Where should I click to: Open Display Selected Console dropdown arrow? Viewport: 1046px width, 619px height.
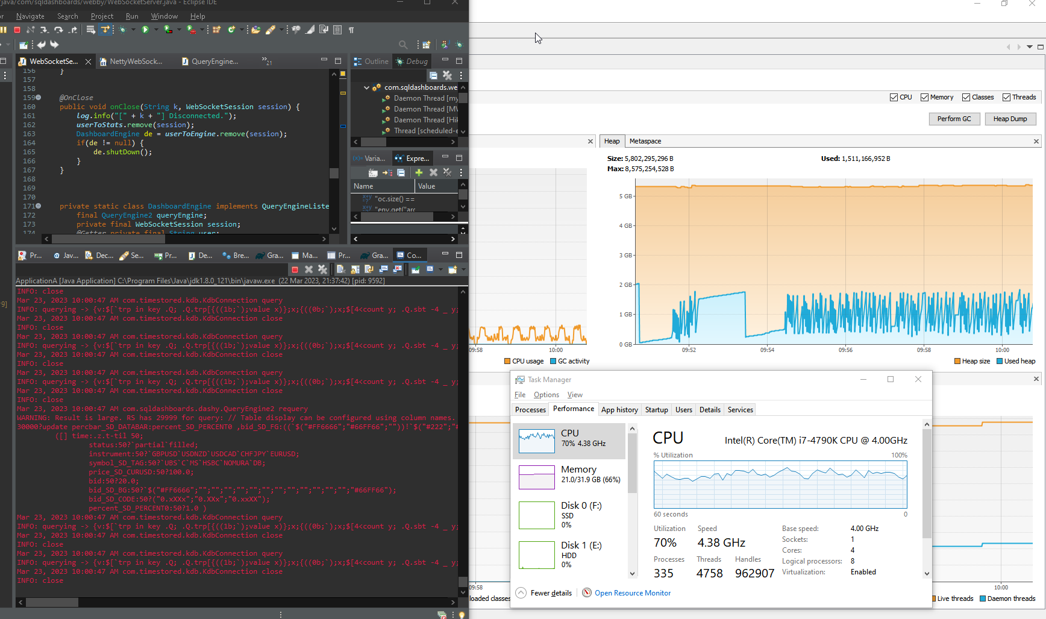coord(440,269)
